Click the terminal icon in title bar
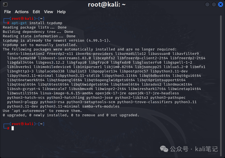 (5, 4)
